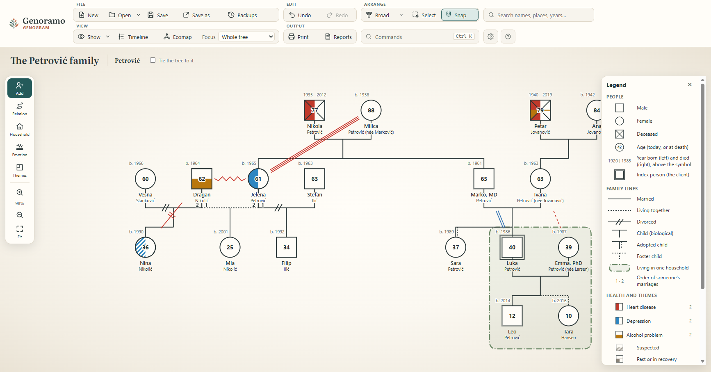Click the Depression blue swatch
Image resolution: width=711 pixels, height=372 pixels.
(619, 321)
